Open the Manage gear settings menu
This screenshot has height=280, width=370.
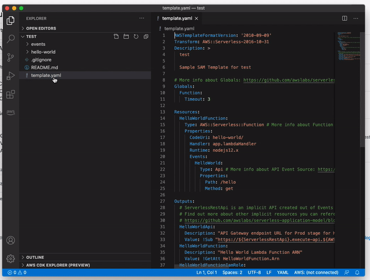[x=10, y=259]
